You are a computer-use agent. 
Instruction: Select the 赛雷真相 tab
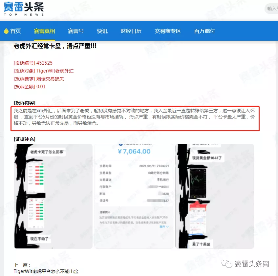45,31
